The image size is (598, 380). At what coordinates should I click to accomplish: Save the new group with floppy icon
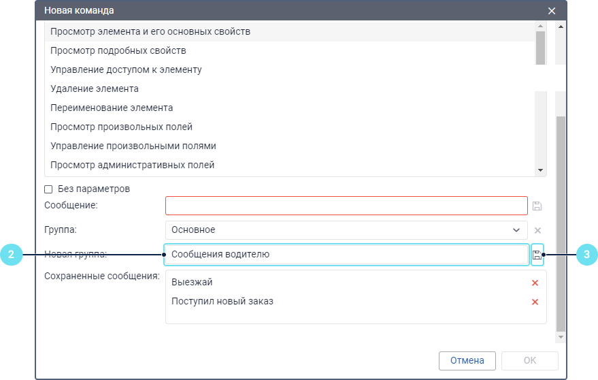tap(537, 255)
